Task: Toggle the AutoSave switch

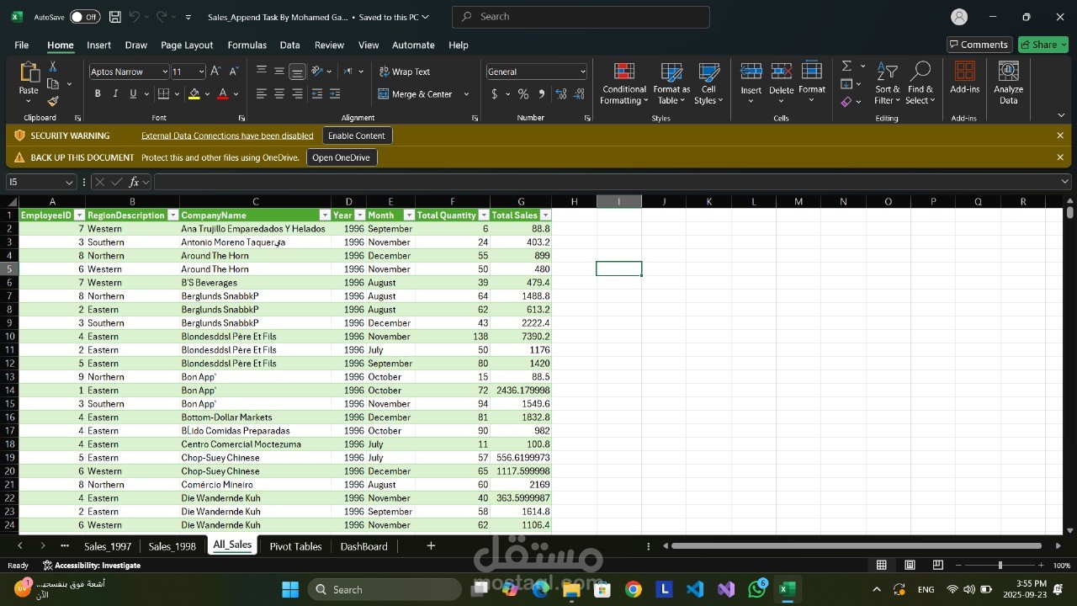Action: click(x=84, y=17)
